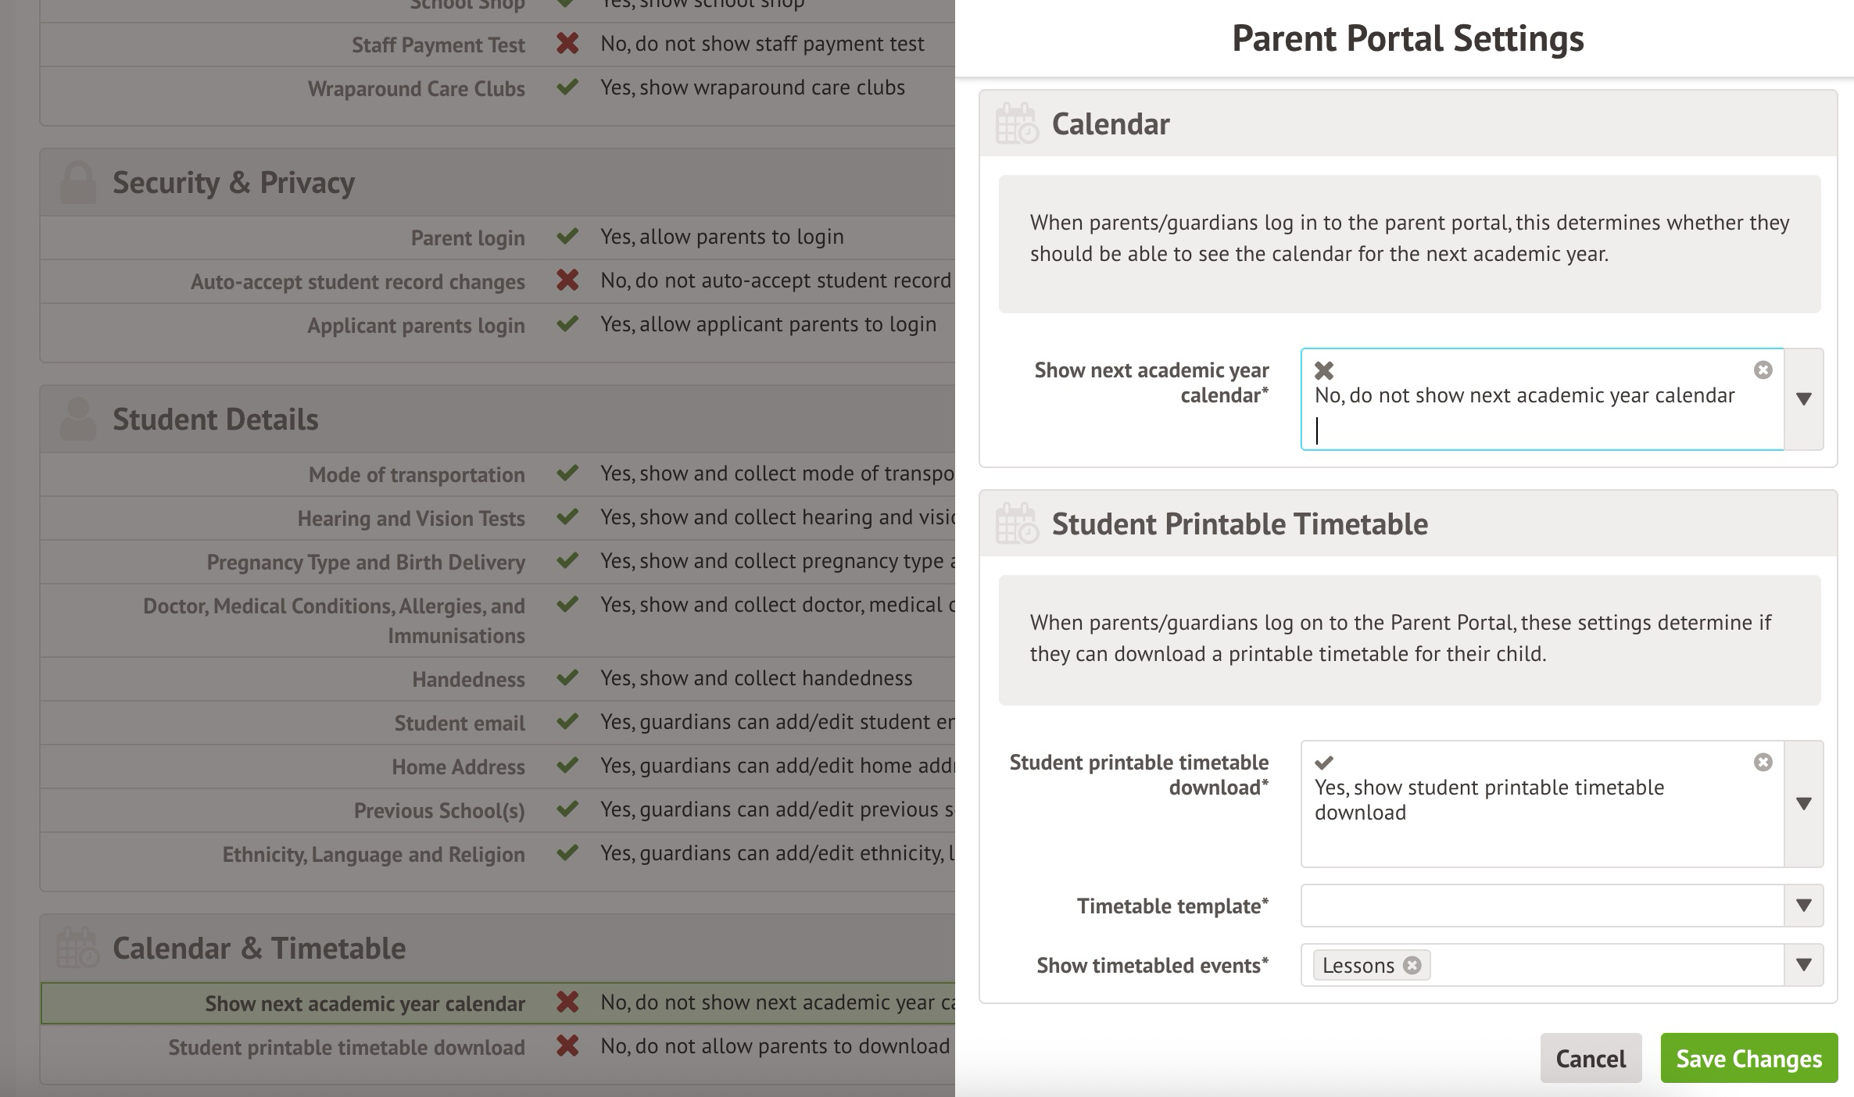Open the Timetable template dropdown
The image size is (1854, 1097).
coord(1804,906)
